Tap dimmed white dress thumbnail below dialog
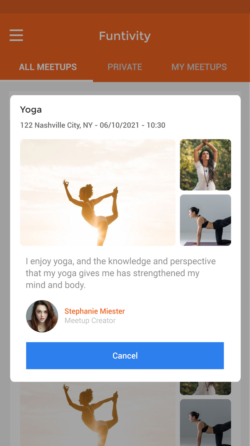The width and height of the screenshot is (250, 446). [205, 388]
